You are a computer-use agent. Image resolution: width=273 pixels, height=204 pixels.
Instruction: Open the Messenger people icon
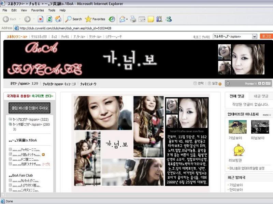point(169,19)
